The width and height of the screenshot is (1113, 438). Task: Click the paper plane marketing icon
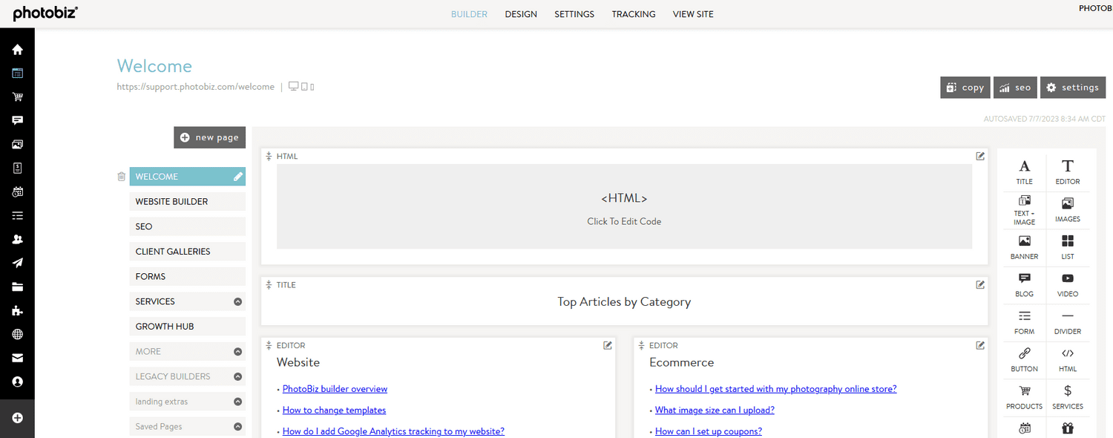click(17, 263)
